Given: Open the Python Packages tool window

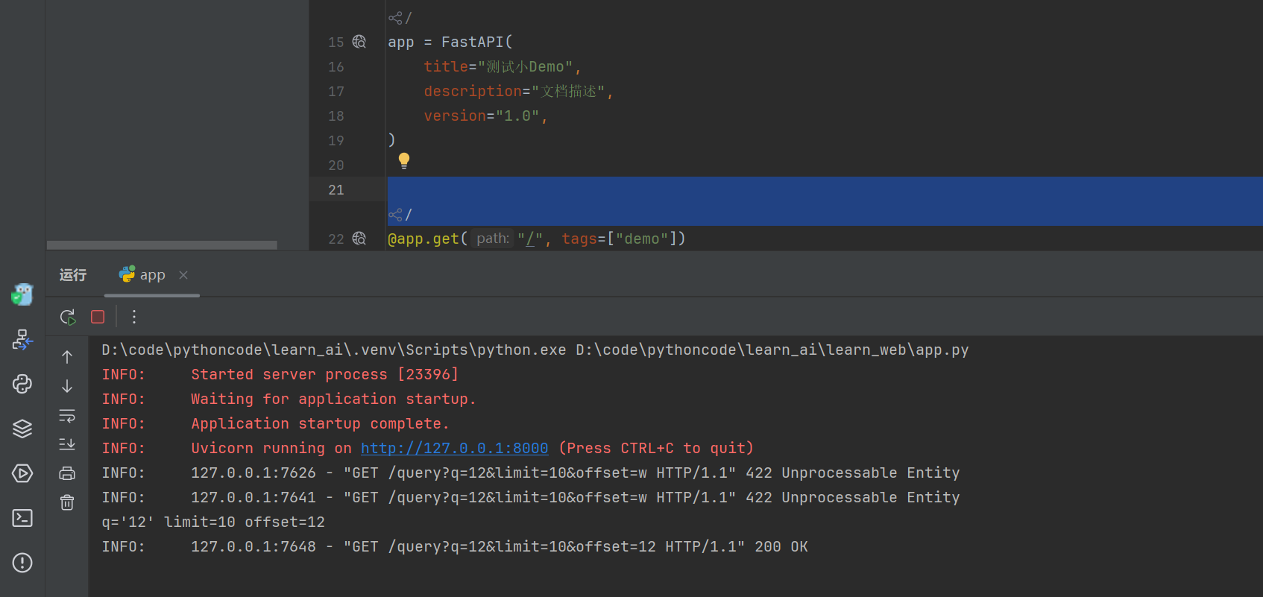Looking at the screenshot, I should (x=22, y=429).
